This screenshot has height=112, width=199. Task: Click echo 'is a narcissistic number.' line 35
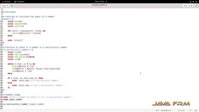[x=36, y=81]
